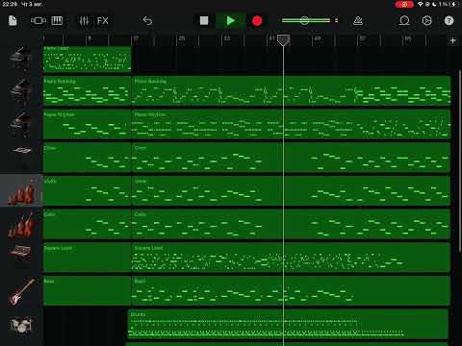The width and height of the screenshot is (462, 346).
Task: Select the second Square Lead region
Action: tap(292, 258)
